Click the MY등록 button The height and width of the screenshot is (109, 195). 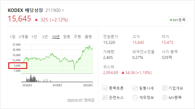pos(178,20)
